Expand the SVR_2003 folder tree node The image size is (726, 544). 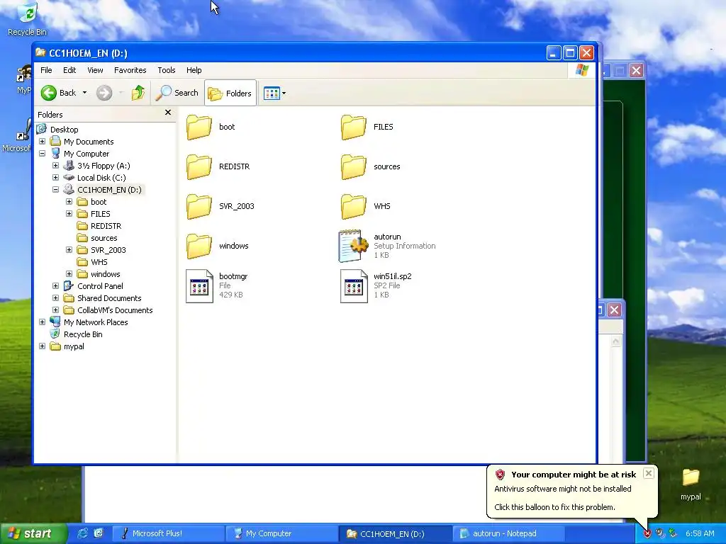[x=69, y=250]
